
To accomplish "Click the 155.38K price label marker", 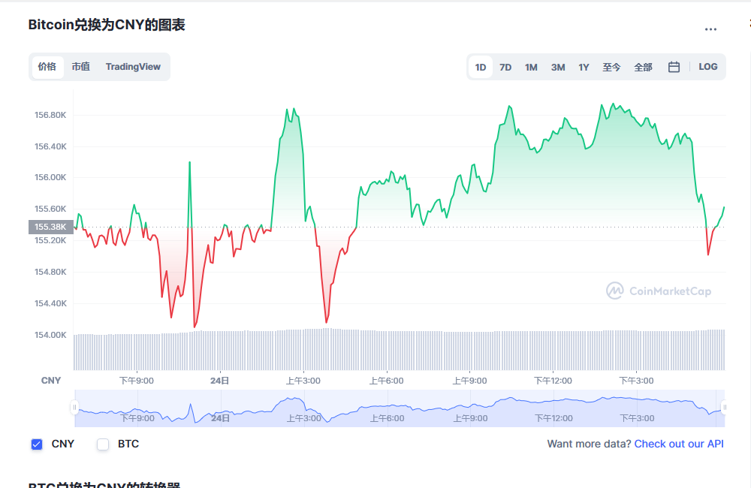I will (51, 227).
